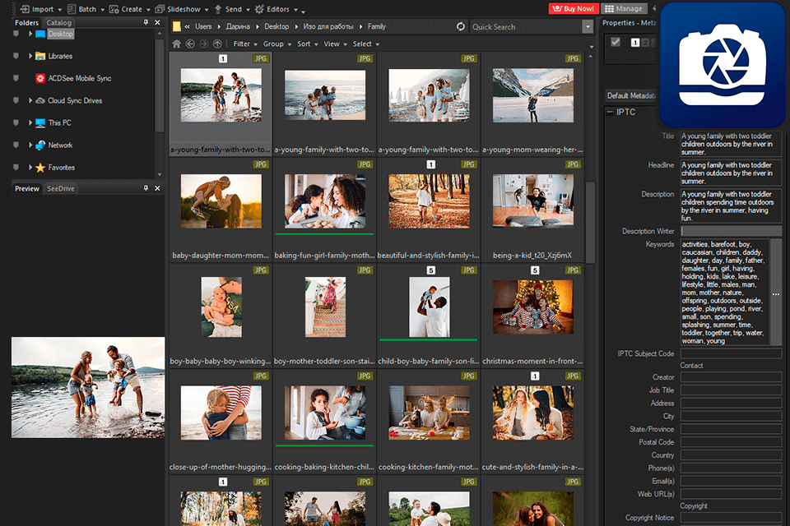
Task: Open ACDSee Mobile Sync in the folder tree
Action: click(79, 79)
